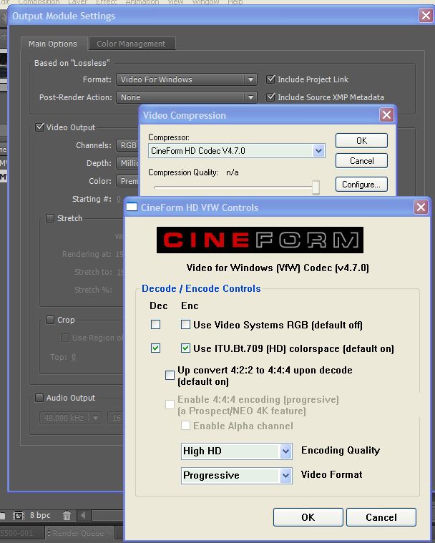Uncheck Dec checkbox for ITU.Bt.709 colorspace

tap(155, 348)
